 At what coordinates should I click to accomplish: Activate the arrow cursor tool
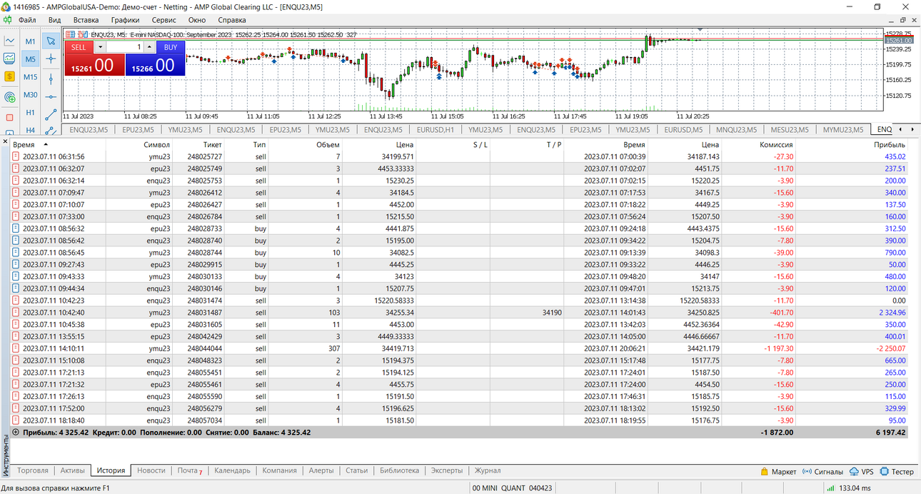(51, 41)
